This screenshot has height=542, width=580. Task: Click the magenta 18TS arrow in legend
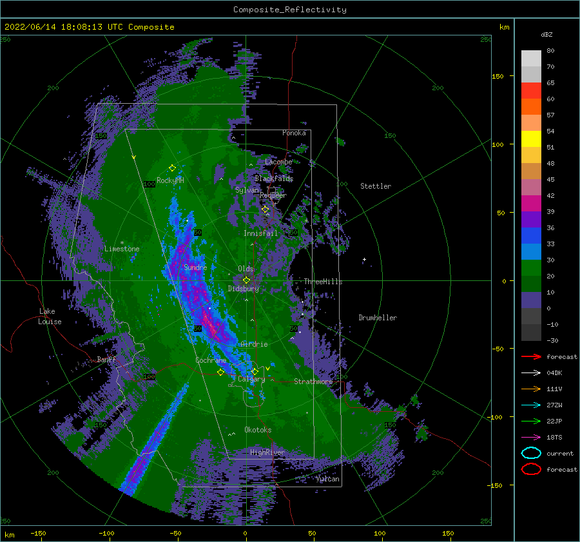[x=531, y=438]
